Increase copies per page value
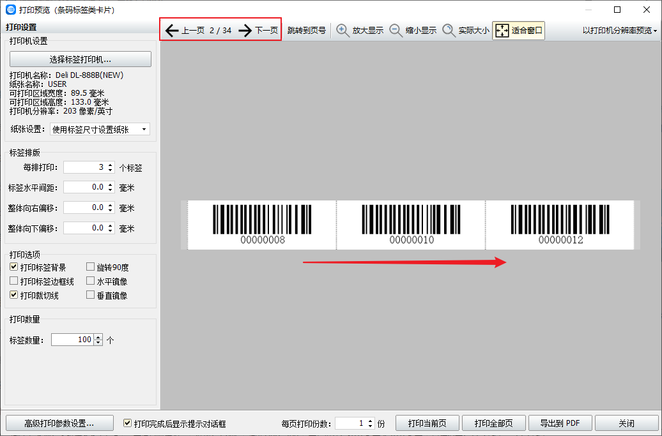Screen dimensions: 662x436 pos(370,421)
